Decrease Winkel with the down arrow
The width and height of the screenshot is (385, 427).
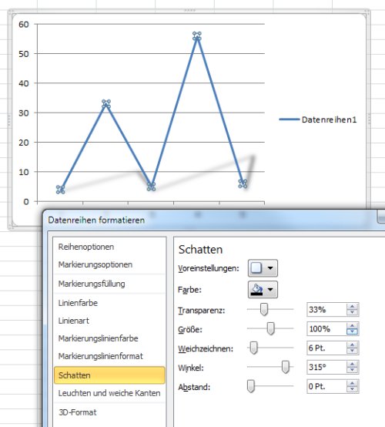coord(353,370)
